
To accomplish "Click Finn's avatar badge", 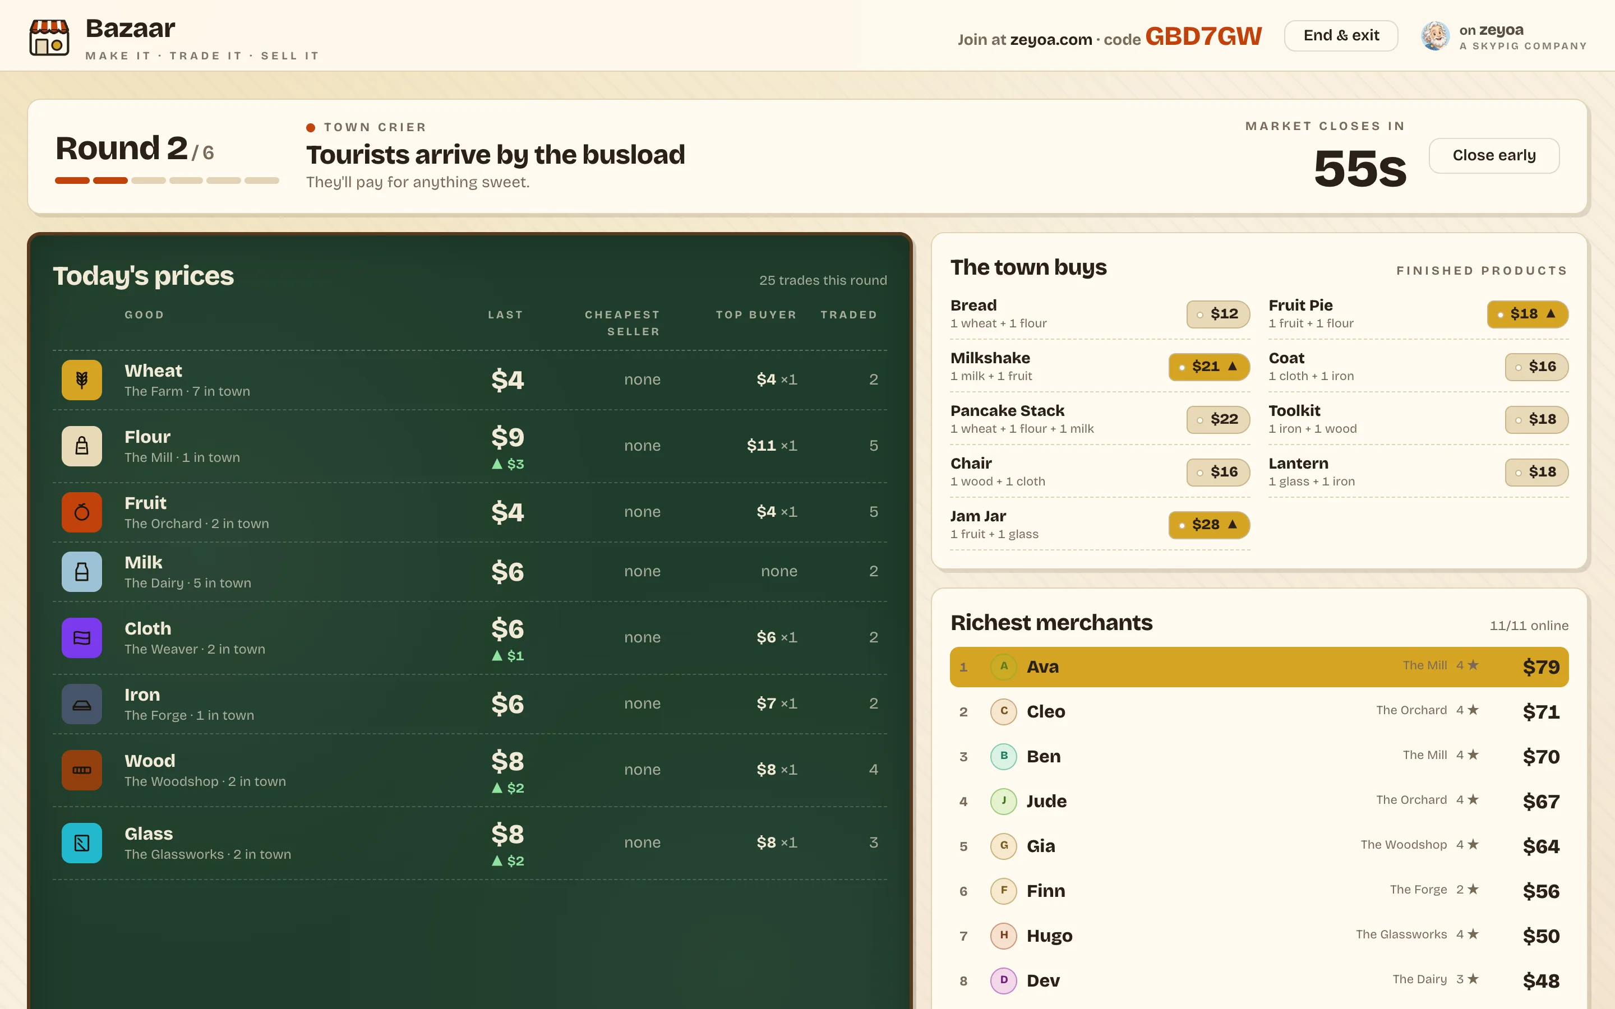I will coord(1003,890).
